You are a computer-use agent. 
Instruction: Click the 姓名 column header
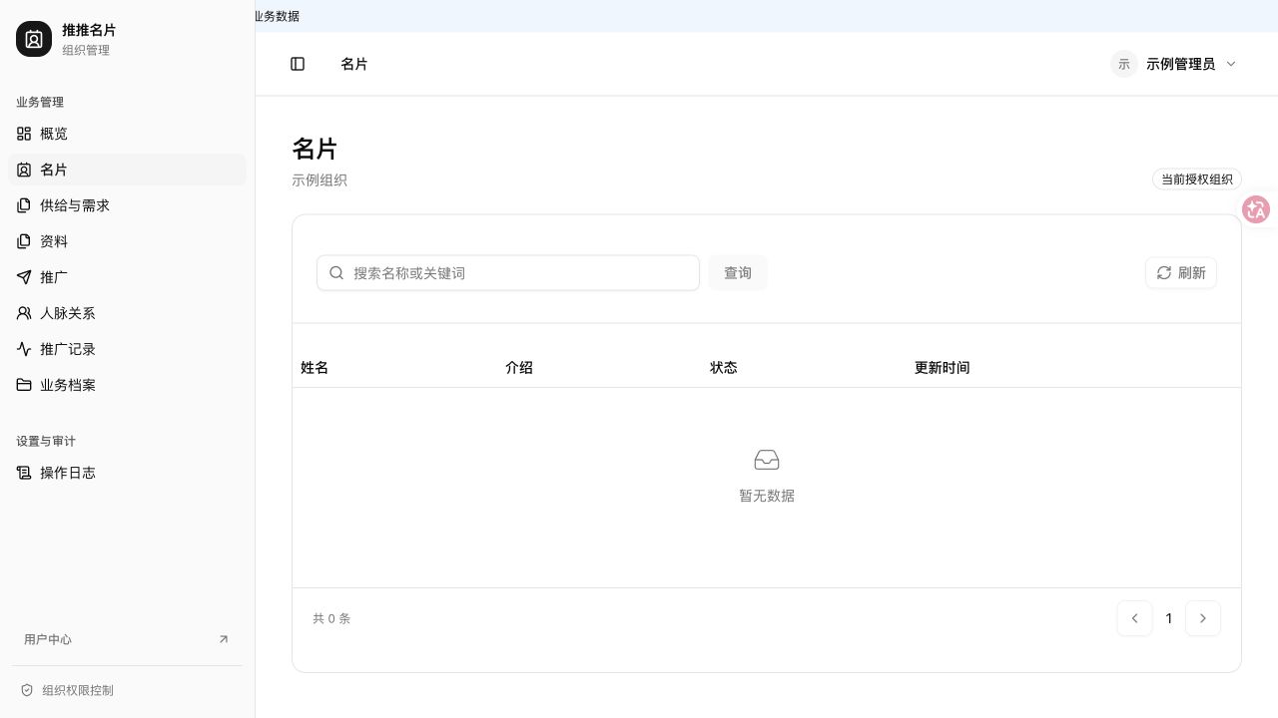315,368
